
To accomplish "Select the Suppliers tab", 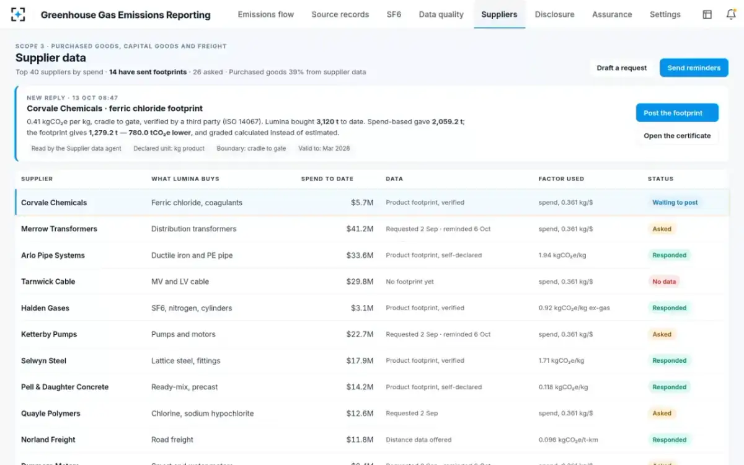I will 499,14.
